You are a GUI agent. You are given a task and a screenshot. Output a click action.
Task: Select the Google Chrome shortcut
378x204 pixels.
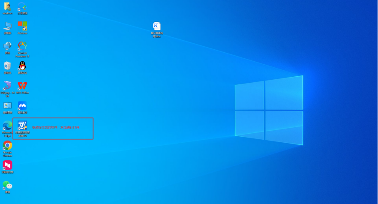7,146
